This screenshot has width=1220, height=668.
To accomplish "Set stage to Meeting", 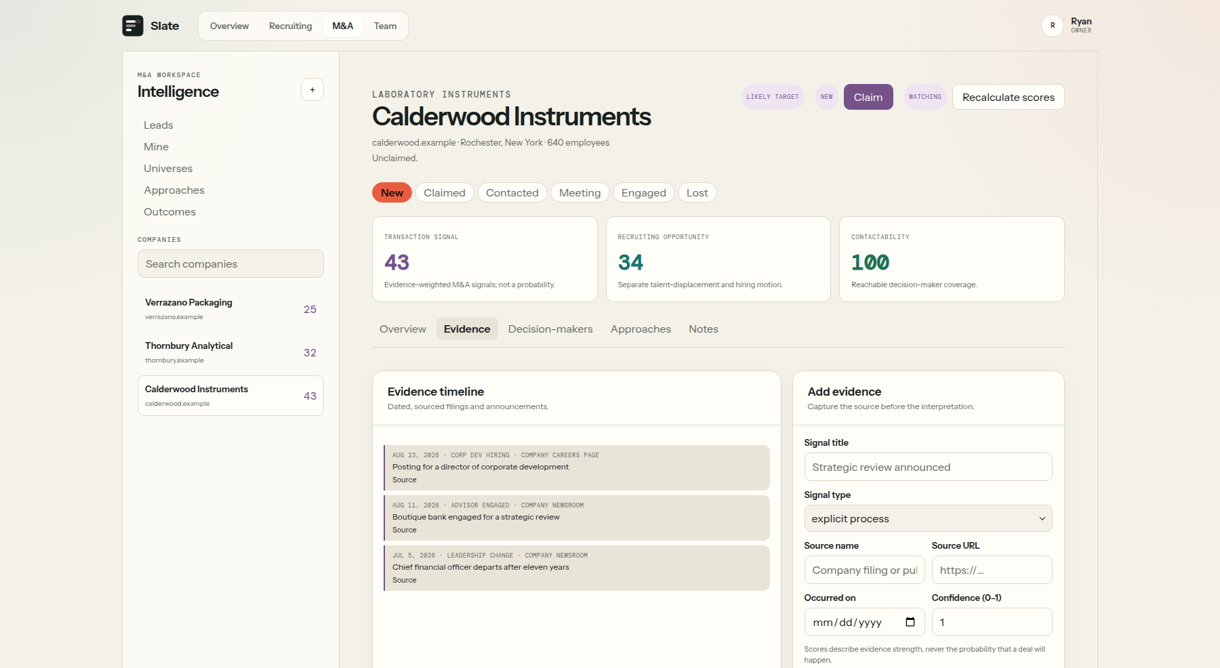I will click(580, 192).
